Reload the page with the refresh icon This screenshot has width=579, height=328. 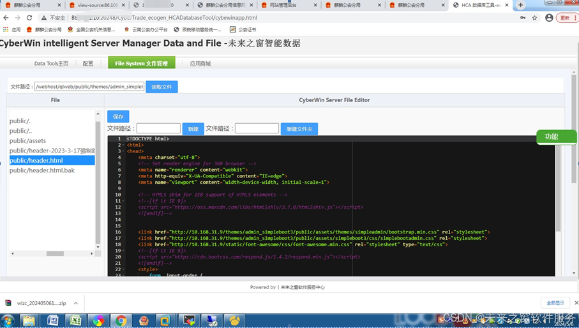29,18
